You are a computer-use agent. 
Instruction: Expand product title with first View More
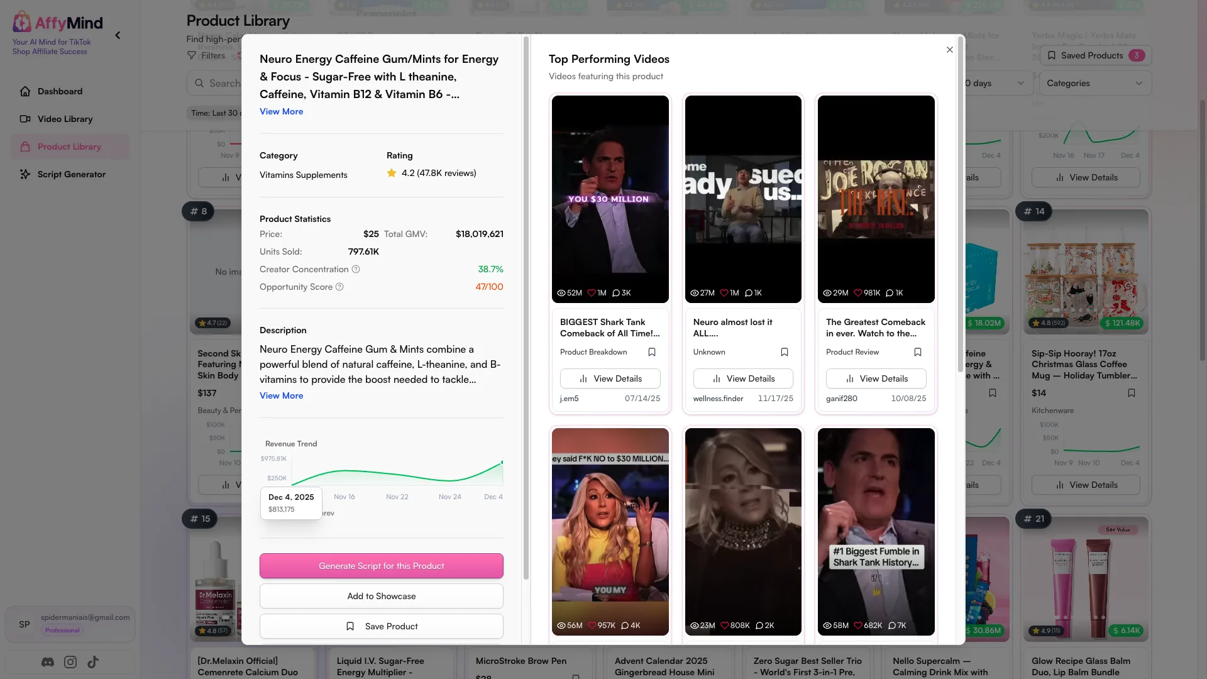pos(281,111)
